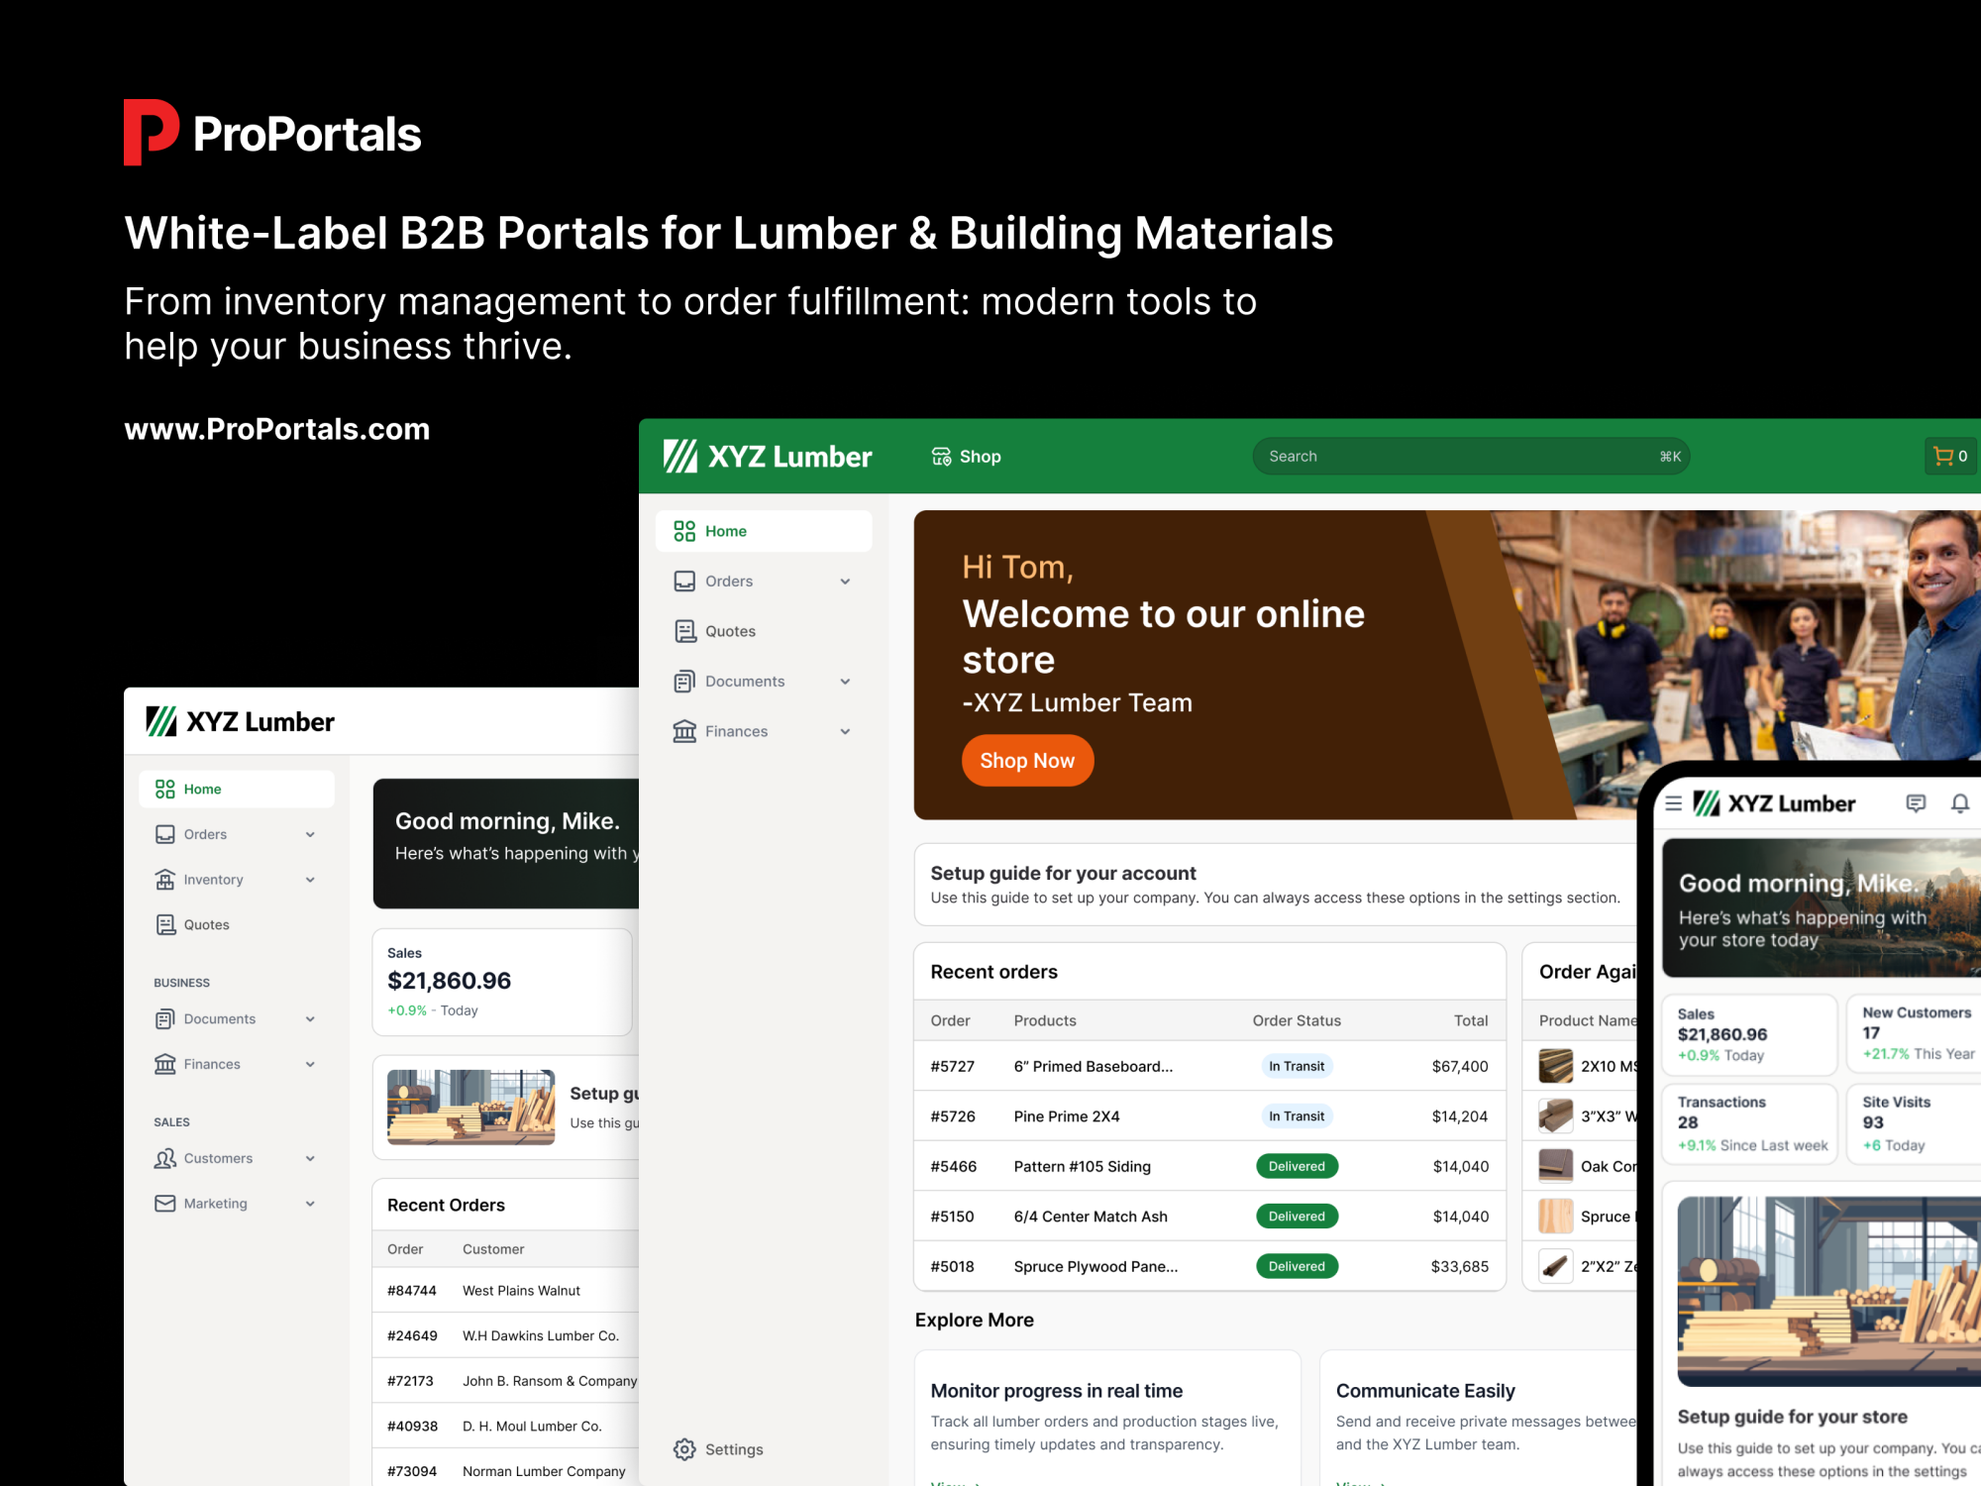Open the messages icon in mobile view
Image resolution: width=1981 pixels, height=1486 pixels.
(x=1916, y=803)
